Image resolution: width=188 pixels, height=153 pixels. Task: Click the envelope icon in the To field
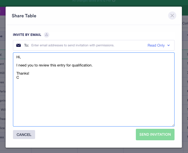pyautogui.click(x=19, y=45)
